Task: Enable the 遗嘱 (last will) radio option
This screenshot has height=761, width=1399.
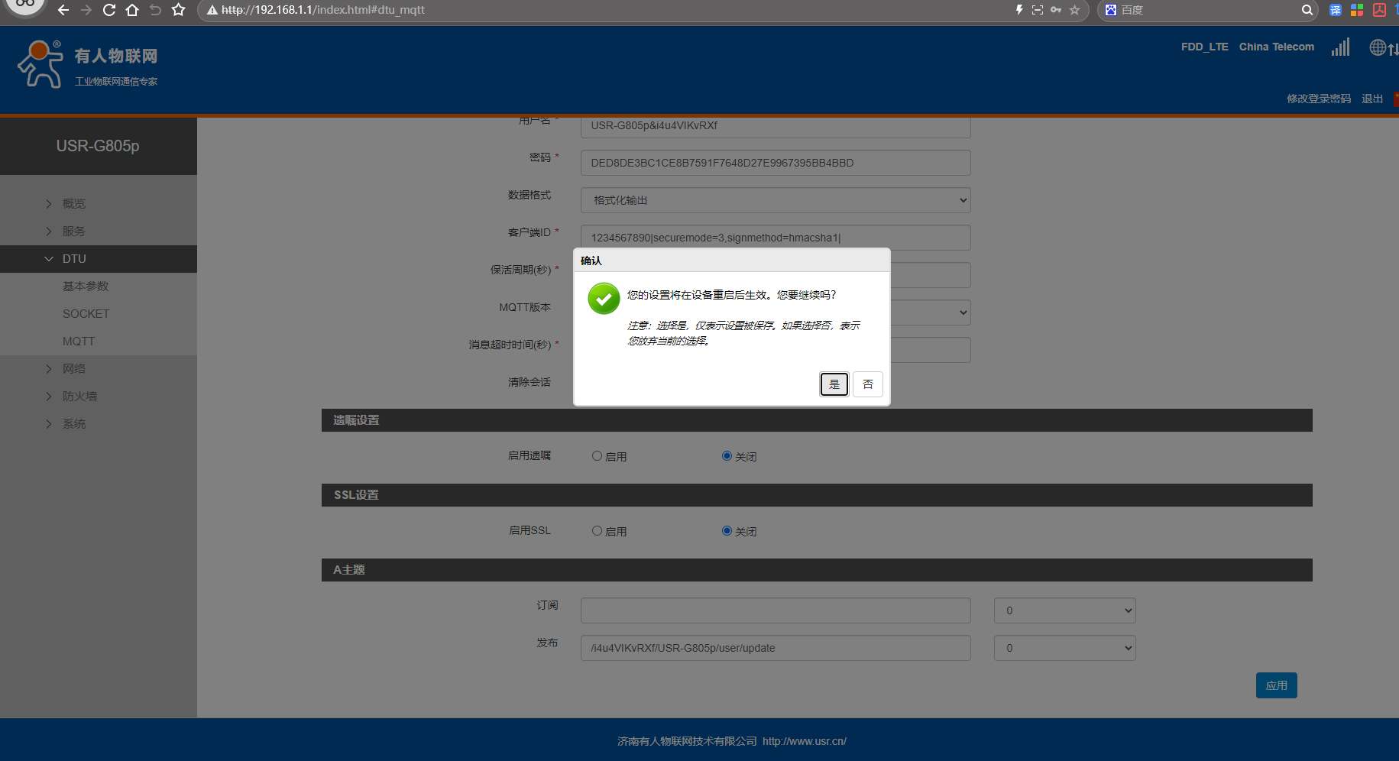Action: [x=597, y=456]
